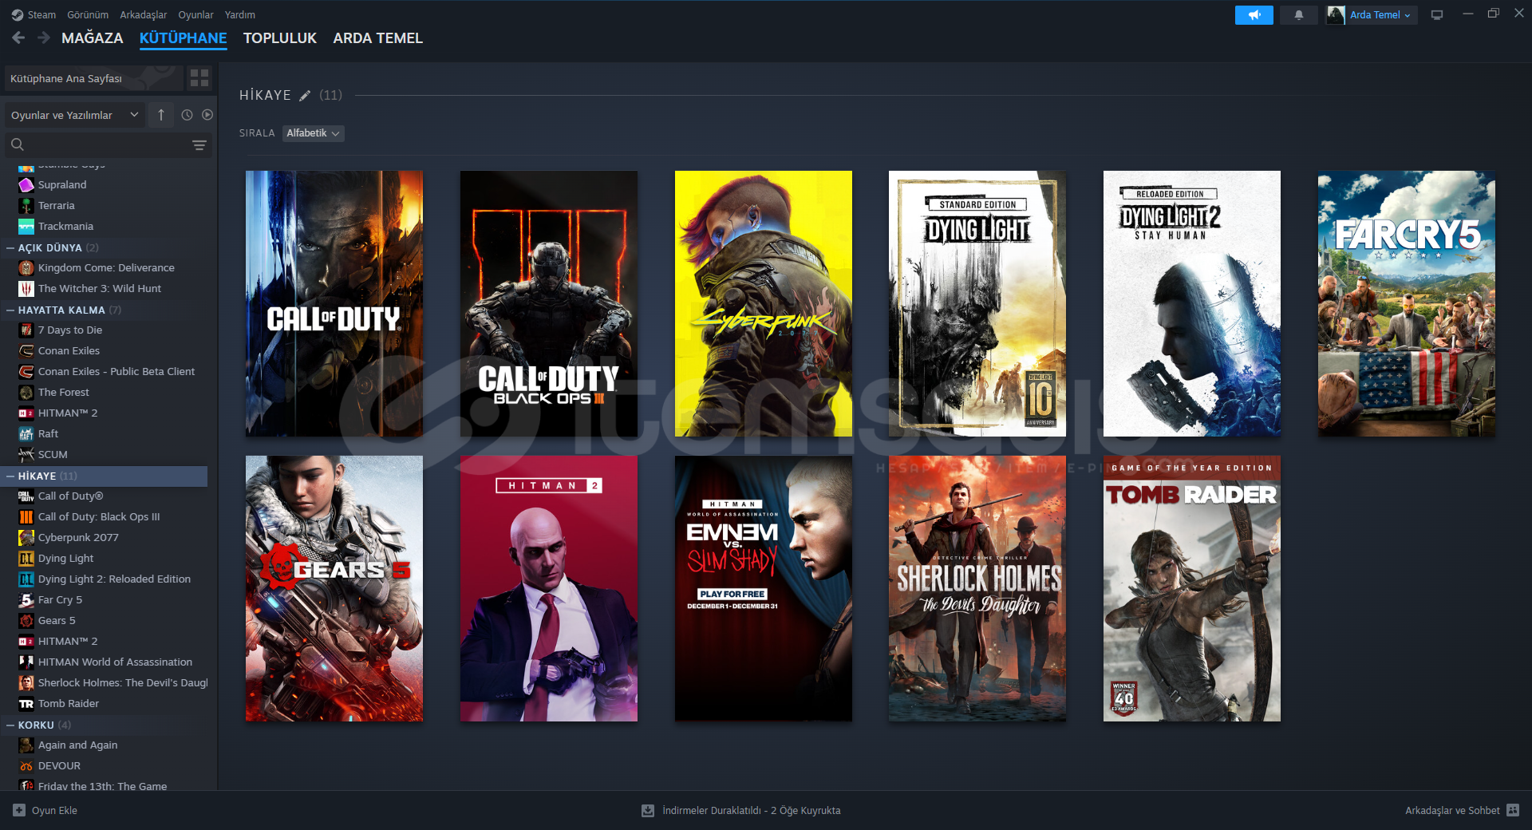
Task: Open the Arda Temel account dropdown
Action: coord(1380,15)
